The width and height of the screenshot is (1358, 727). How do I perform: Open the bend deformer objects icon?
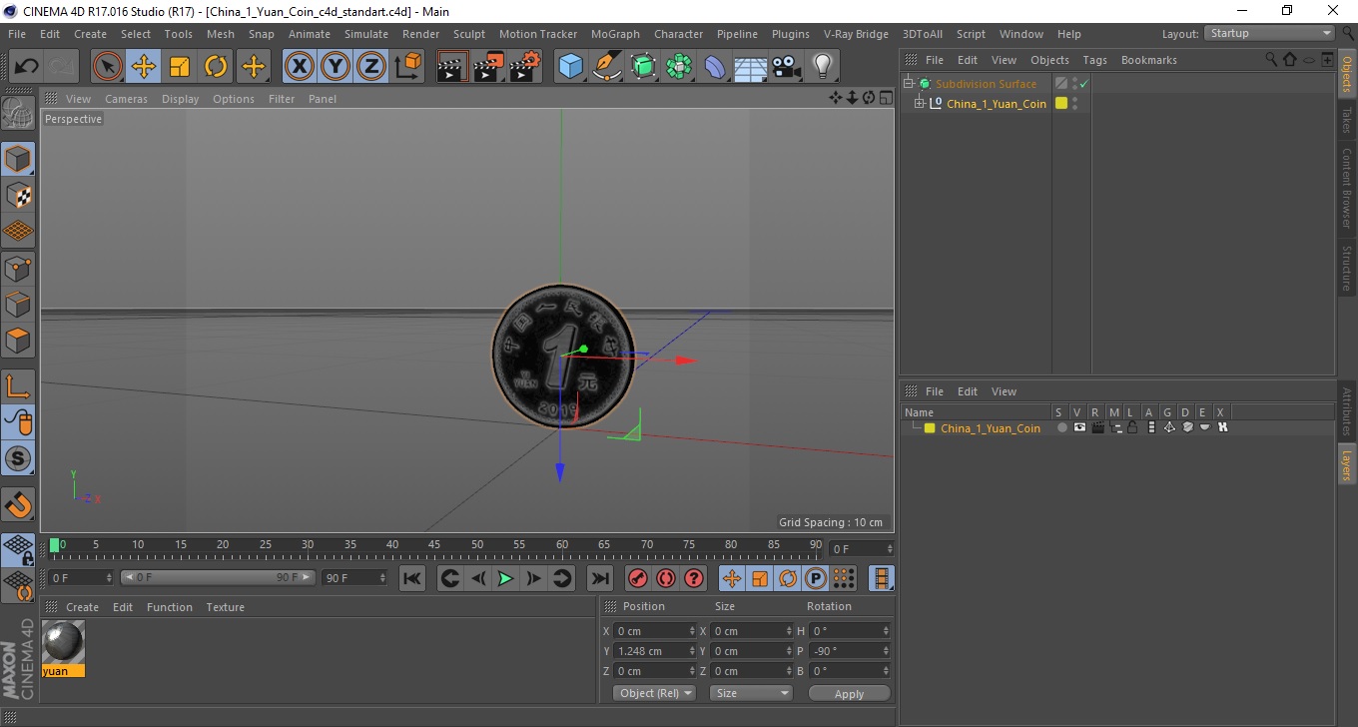[x=715, y=67]
